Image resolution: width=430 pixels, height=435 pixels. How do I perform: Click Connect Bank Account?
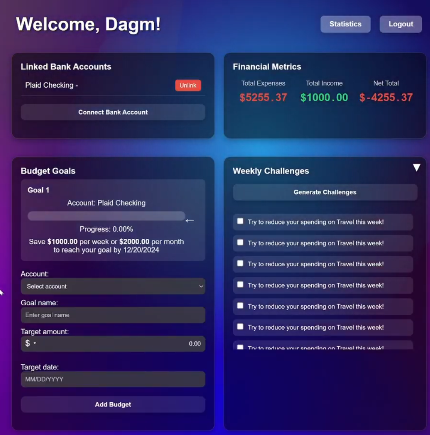[113, 112]
